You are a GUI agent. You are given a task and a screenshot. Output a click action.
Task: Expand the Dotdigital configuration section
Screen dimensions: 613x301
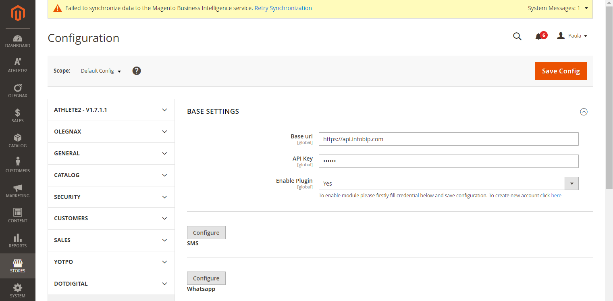point(111,284)
